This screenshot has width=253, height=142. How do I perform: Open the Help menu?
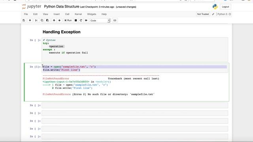pos(104,14)
